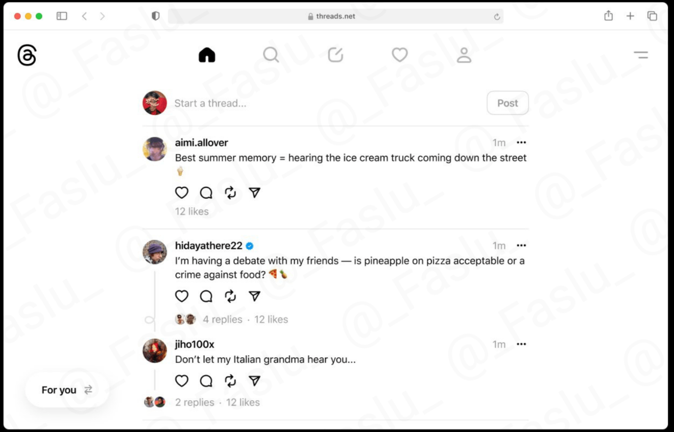
Task: Switch feed using the For you button
Action: point(67,390)
